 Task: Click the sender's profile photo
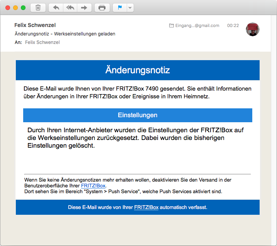253,29
